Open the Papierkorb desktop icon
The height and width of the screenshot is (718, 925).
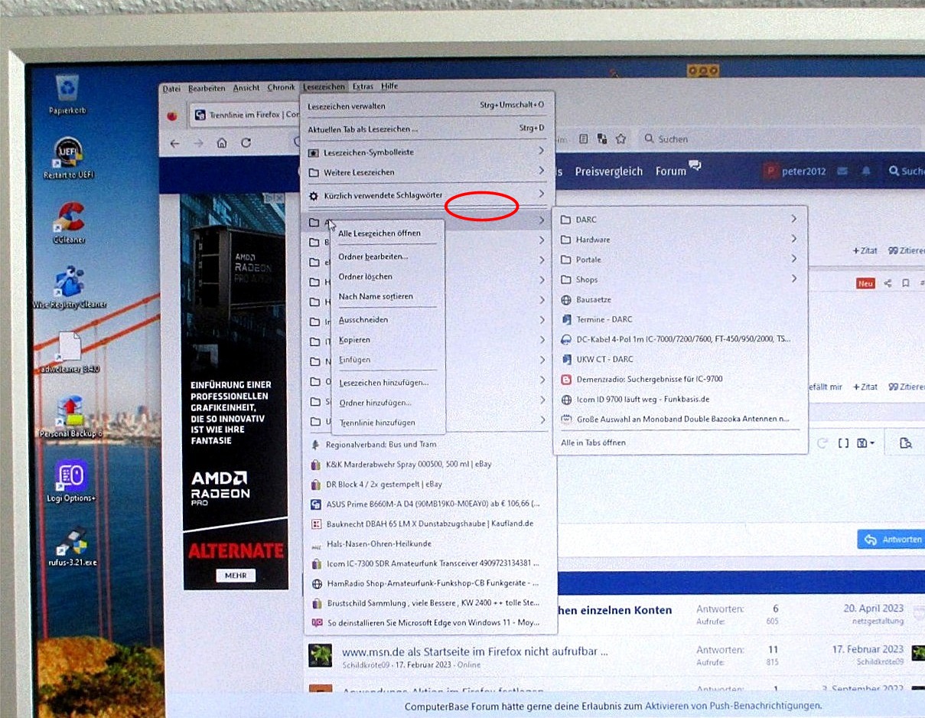(67, 94)
